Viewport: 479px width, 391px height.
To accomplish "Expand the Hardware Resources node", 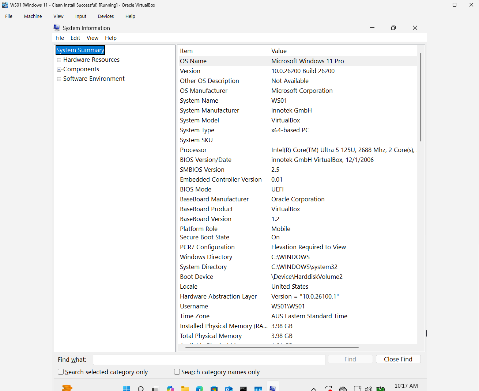I will 59,60.
